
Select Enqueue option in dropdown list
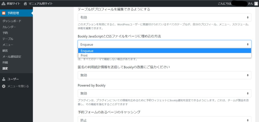tap(164, 51)
